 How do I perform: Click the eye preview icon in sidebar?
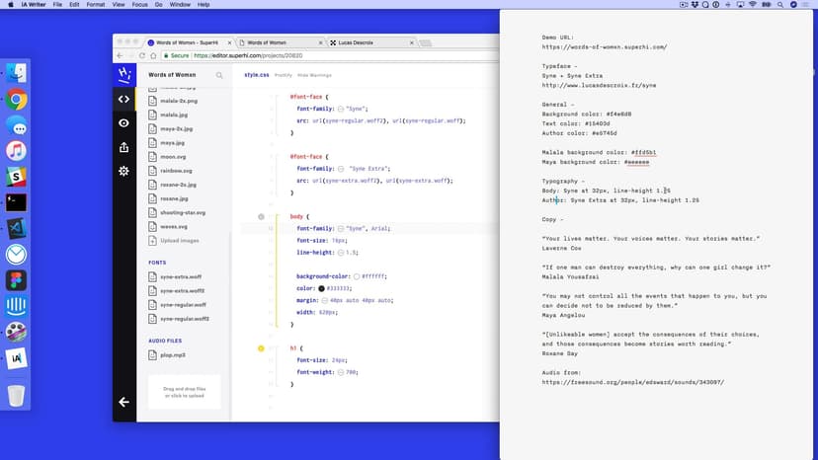click(123, 123)
